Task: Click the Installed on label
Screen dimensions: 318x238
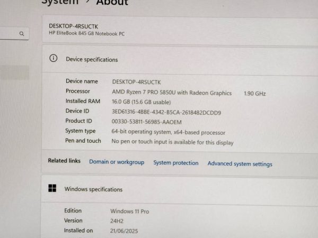Action: [x=78, y=231]
